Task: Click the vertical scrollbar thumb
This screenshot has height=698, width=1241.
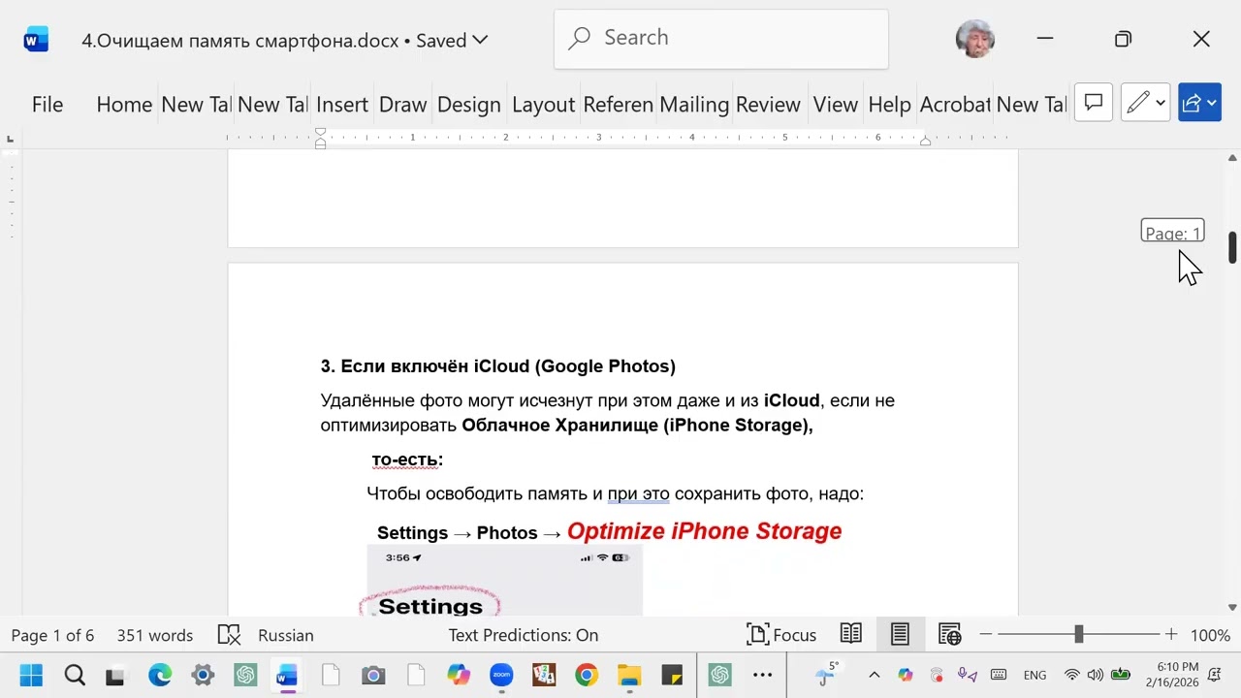Action: pos(1232,247)
